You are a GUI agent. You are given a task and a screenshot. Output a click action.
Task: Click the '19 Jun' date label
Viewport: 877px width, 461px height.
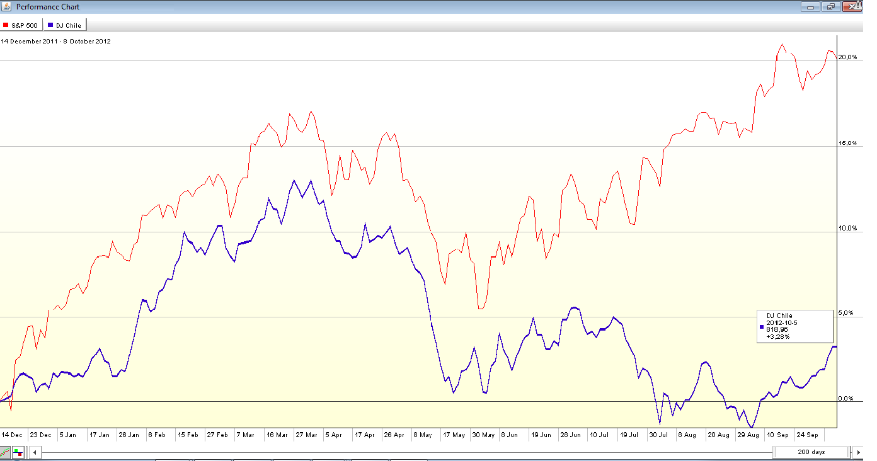(x=542, y=435)
